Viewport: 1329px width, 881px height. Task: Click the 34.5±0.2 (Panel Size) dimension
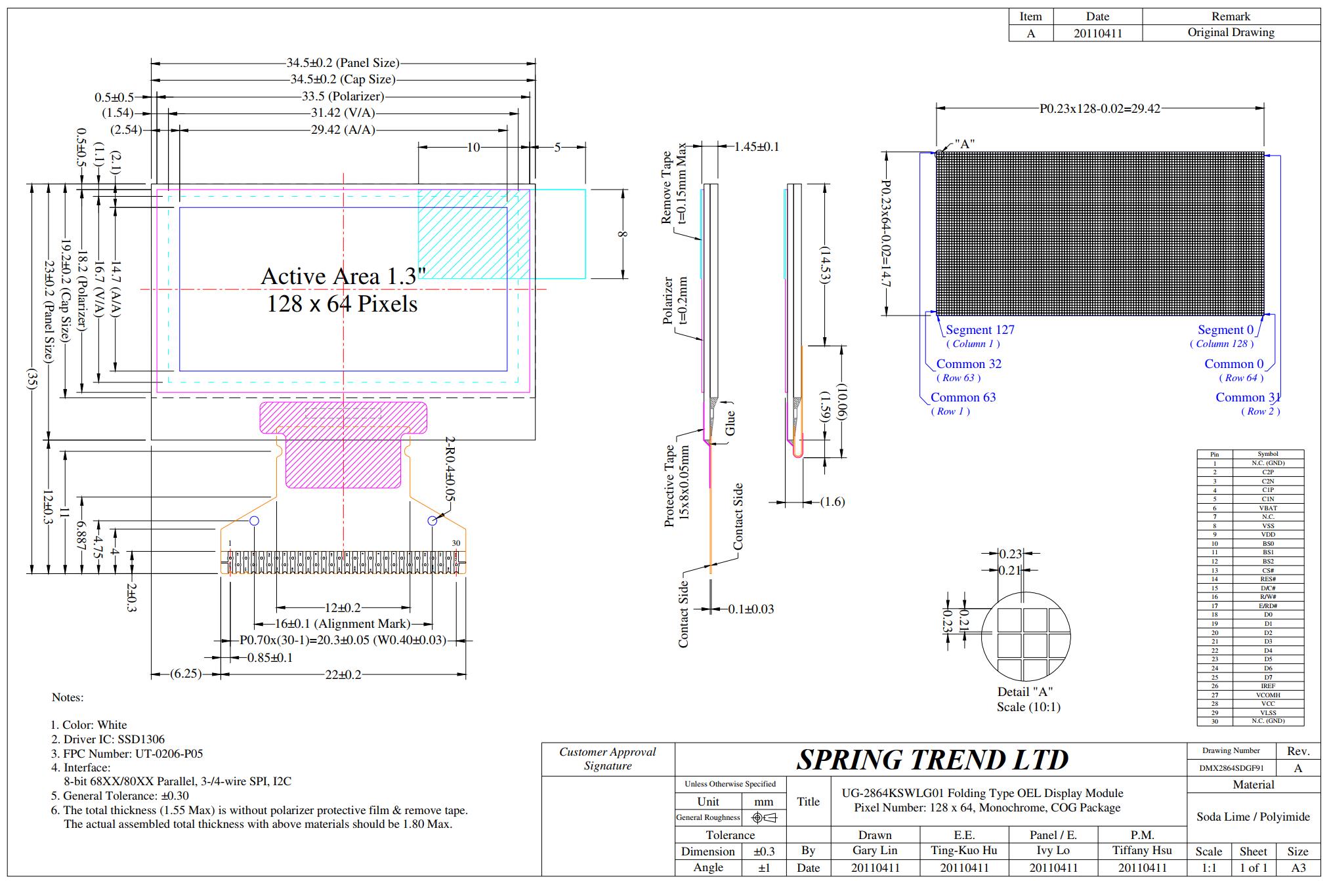click(343, 63)
